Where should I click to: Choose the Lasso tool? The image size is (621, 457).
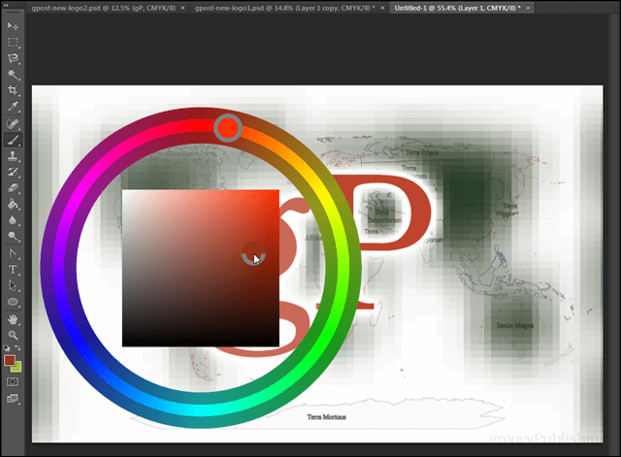point(14,58)
